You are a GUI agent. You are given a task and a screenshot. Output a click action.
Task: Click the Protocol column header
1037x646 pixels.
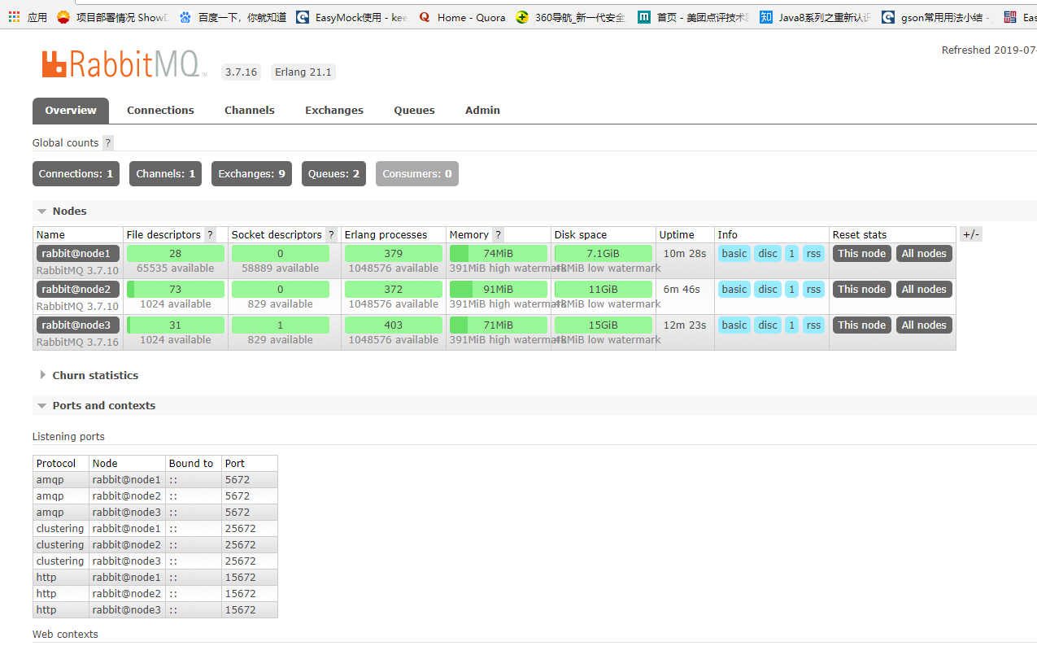tap(56, 464)
